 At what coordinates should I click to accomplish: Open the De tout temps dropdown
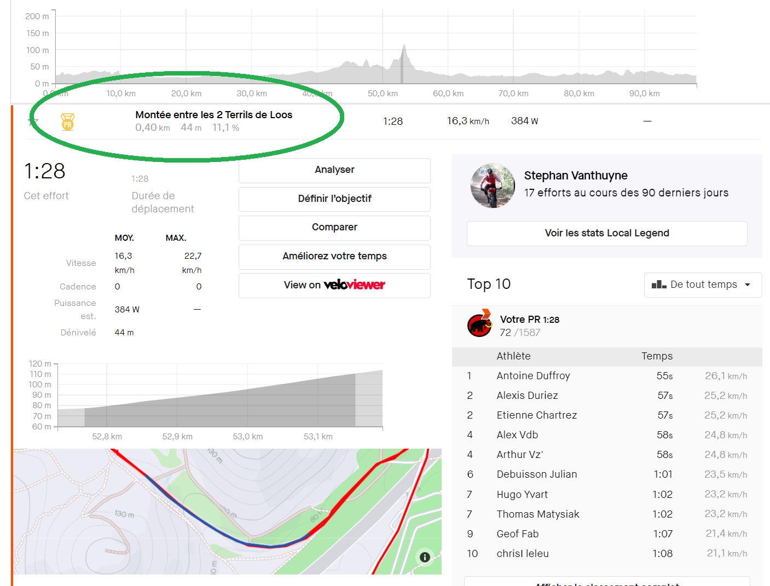[x=703, y=285]
